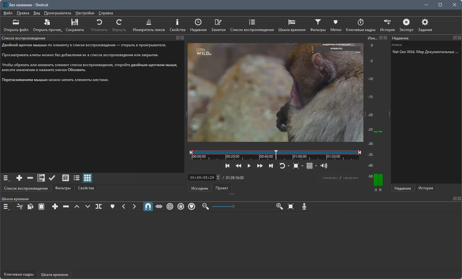Viewport: 462px width, 279px height.
Task: Click the timeline zoom slider
Action: (x=242, y=206)
